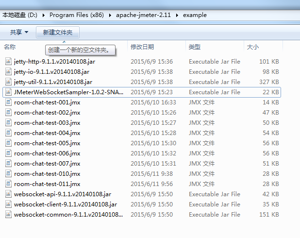Image resolution: width=300 pixels, height=238 pixels.
Task: Click the jetty-io jar file icon
Action: (x=8, y=72)
